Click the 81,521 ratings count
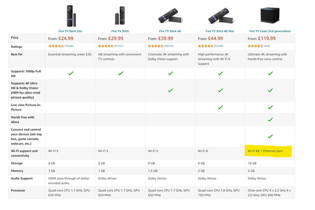This screenshot has width=315, height=210. click(x=119, y=46)
